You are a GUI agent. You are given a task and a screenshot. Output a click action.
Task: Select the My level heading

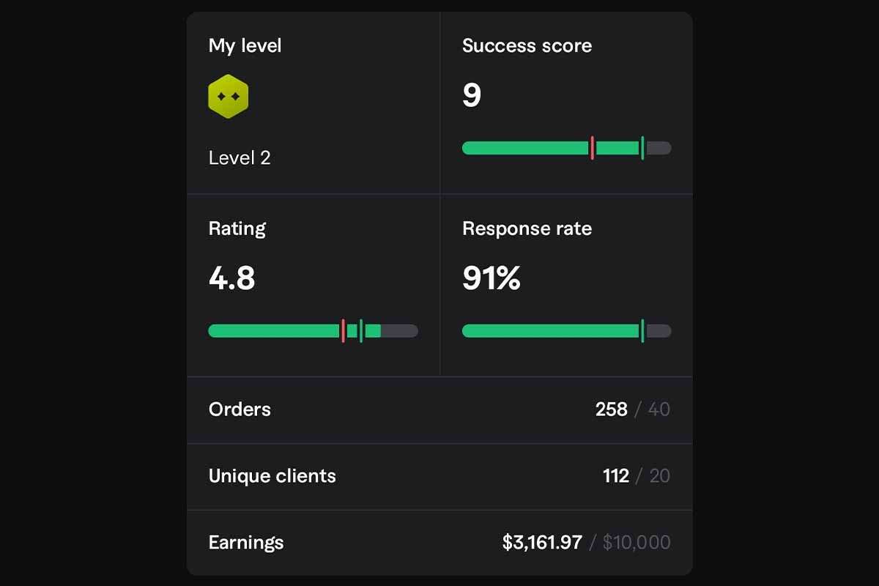point(245,45)
